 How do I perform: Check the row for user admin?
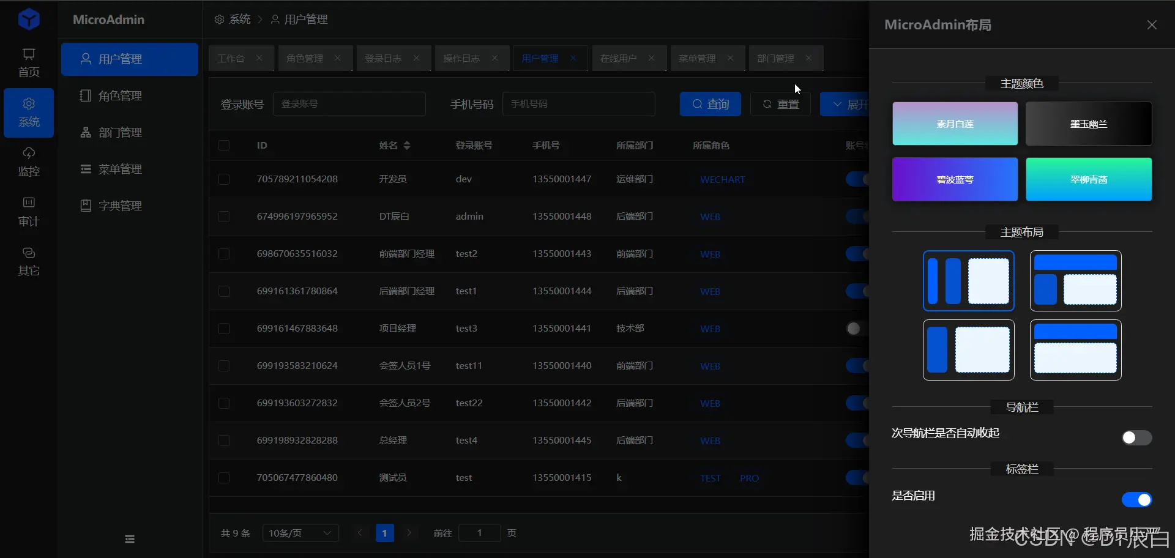224,217
